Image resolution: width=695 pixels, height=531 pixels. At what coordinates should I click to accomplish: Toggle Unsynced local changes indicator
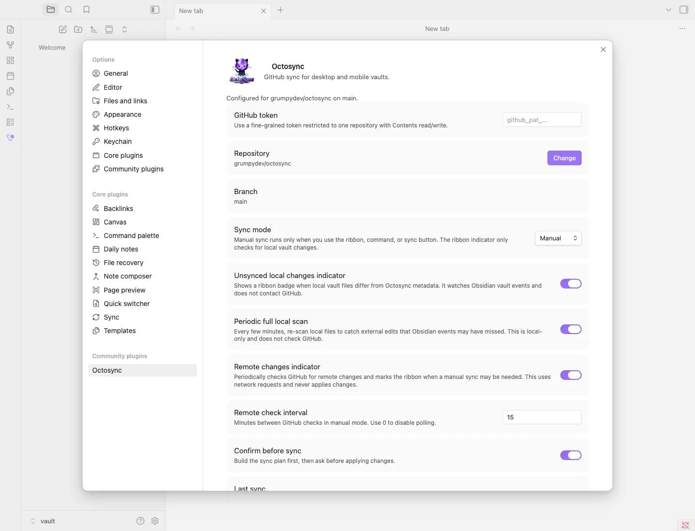570,284
